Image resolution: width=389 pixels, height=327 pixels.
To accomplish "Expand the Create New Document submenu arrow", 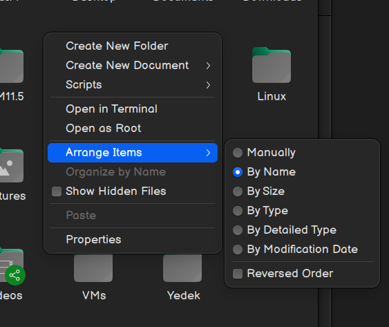I will [208, 66].
